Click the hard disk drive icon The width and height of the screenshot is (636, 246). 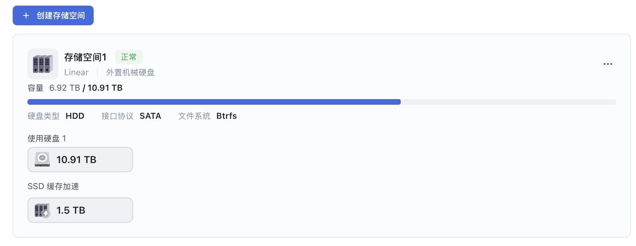(x=42, y=160)
